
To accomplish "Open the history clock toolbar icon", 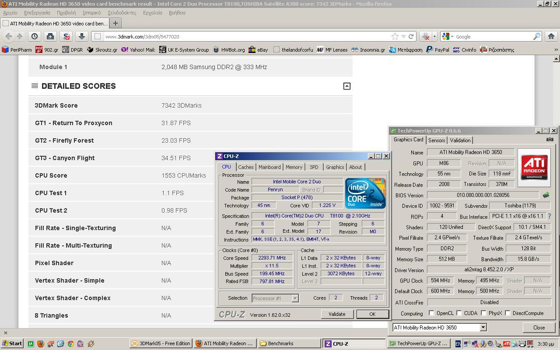I will pyautogui.click(x=35, y=36).
